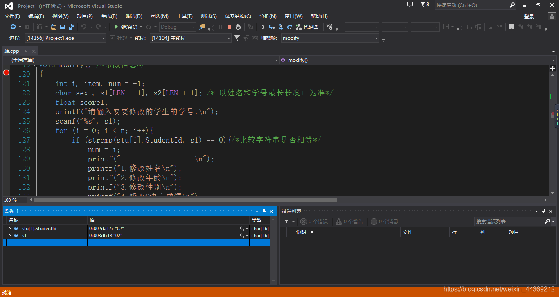Open the 调试(D) menu
Image resolution: width=559 pixels, height=297 pixels.
[x=134, y=16]
